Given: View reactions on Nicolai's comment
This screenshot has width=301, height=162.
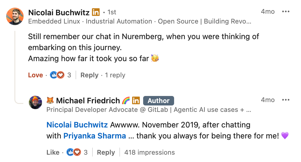Looking at the screenshot, I should coord(57,75).
